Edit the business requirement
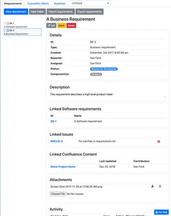The height and width of the screenshot is (216, 171). point(51,26)
